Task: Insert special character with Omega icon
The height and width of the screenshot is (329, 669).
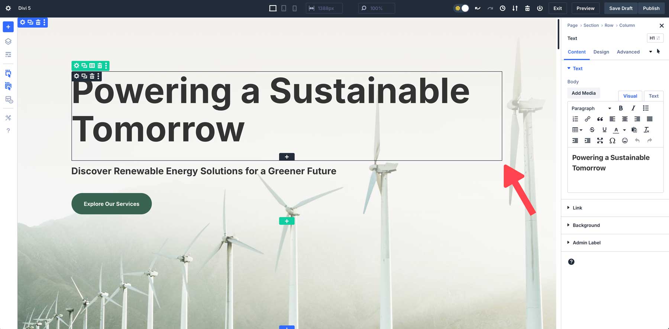Action: (x=612, y=141)
